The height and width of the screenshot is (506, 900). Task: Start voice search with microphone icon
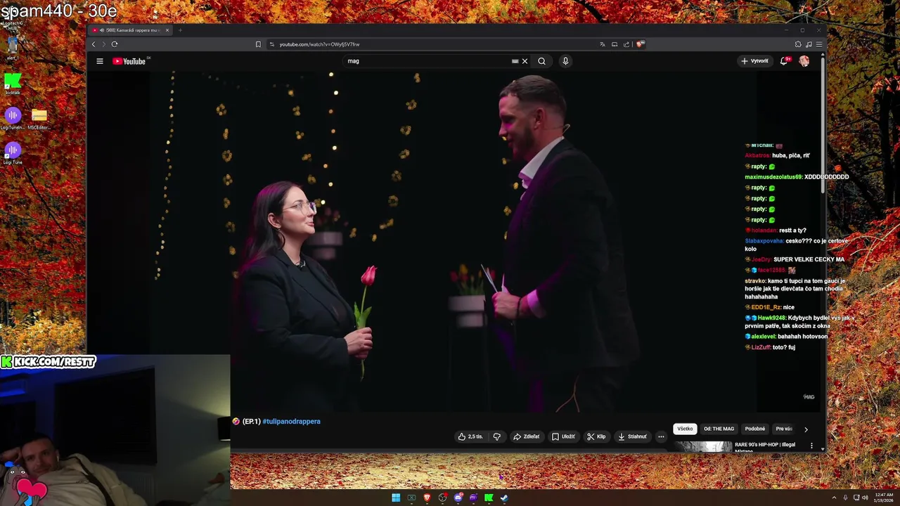[x=565, y=61]
